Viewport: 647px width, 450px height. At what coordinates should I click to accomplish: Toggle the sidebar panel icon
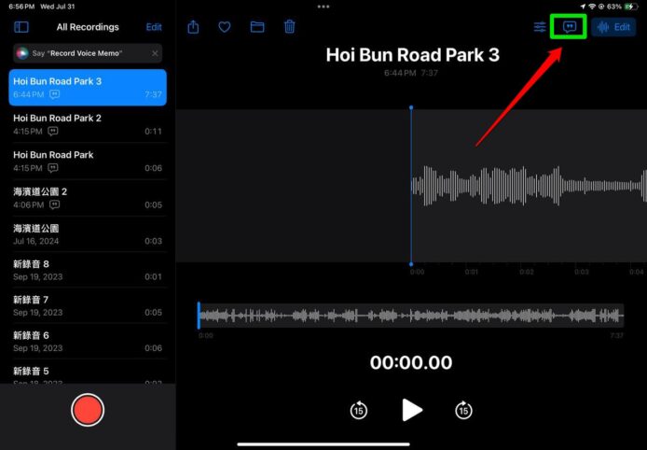coord(21,27)
